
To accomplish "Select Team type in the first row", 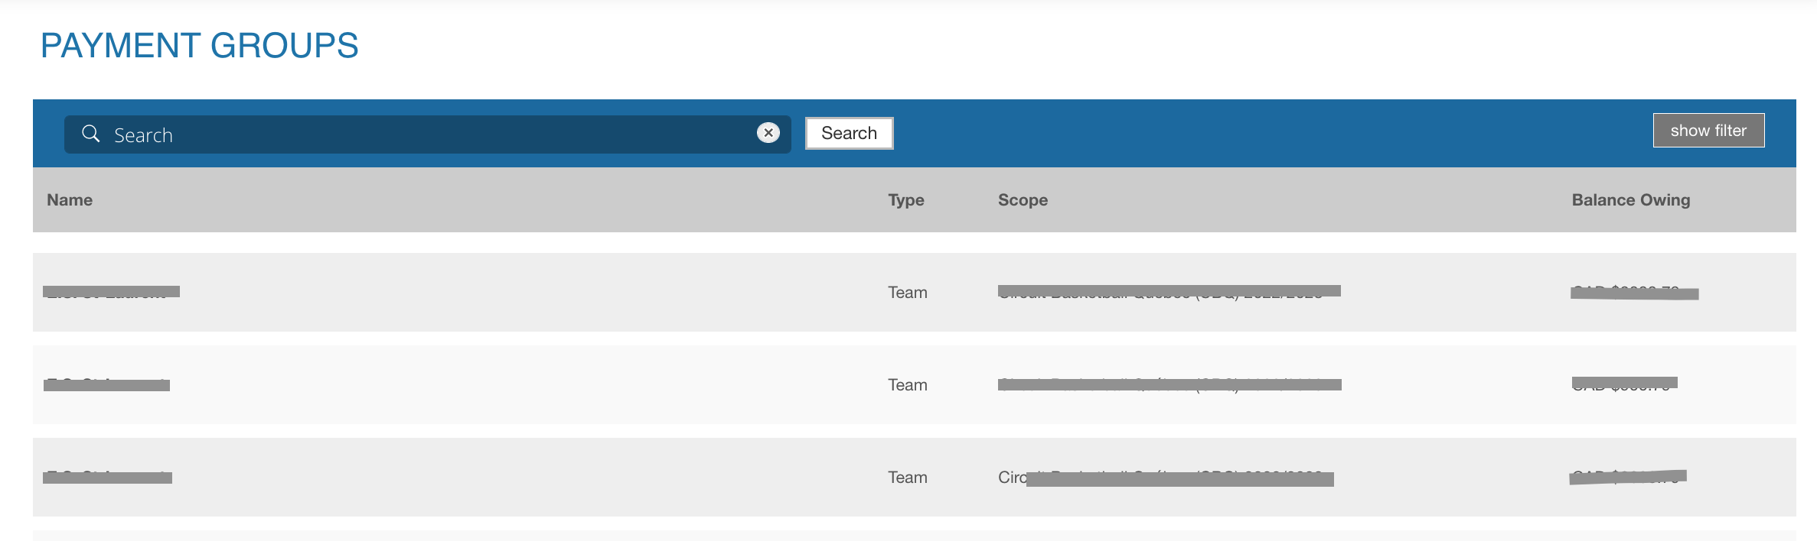I will pyautogui.click(x=907, y=293).
